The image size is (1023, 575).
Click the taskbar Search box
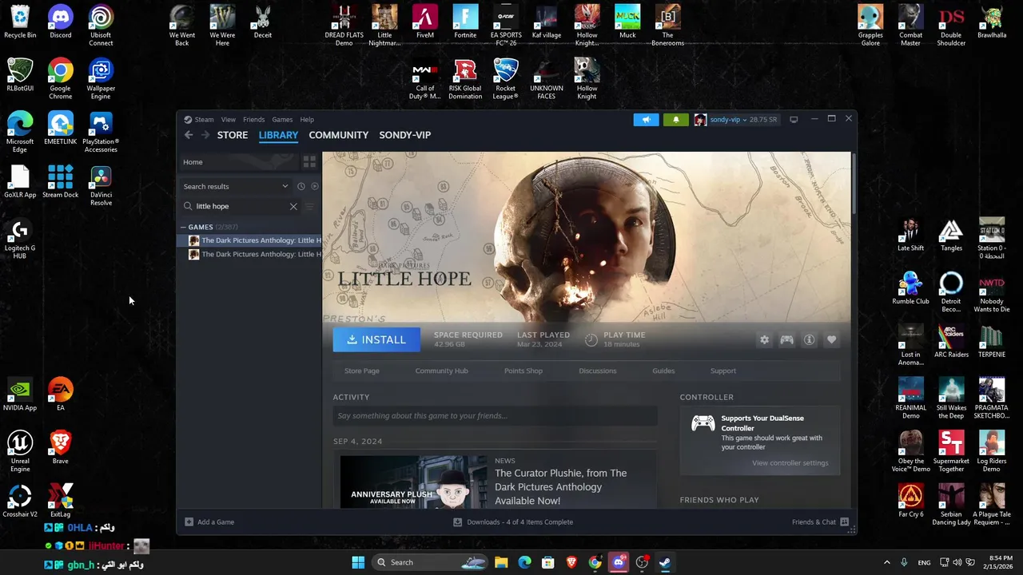[x=431, y=562]
